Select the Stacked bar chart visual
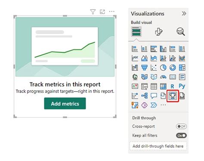Screen dimensions: 204x161 pyautogui.click(x=135, y=49)
